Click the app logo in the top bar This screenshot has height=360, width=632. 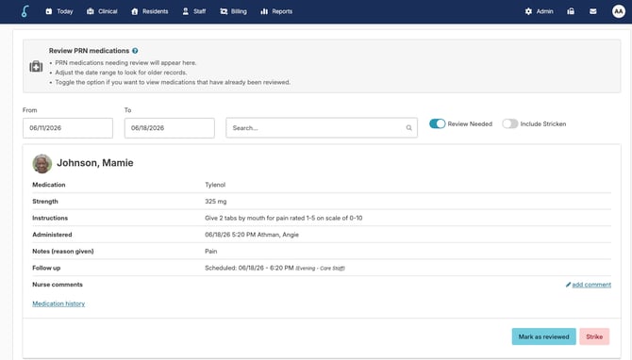tap(25, 11)
